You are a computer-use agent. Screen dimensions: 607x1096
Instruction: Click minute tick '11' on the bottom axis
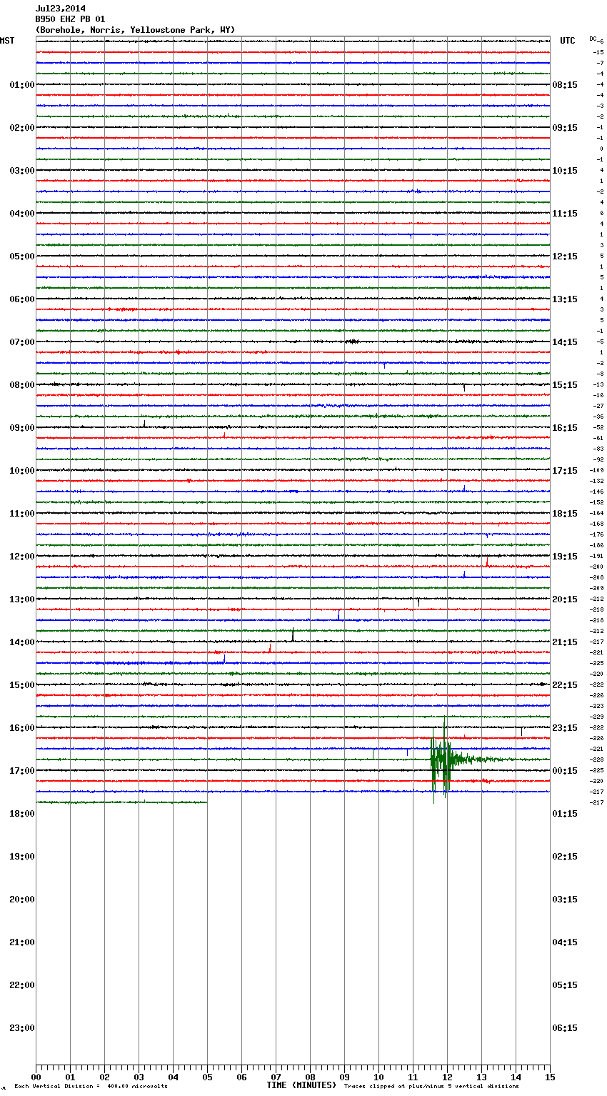point(413,1077)
